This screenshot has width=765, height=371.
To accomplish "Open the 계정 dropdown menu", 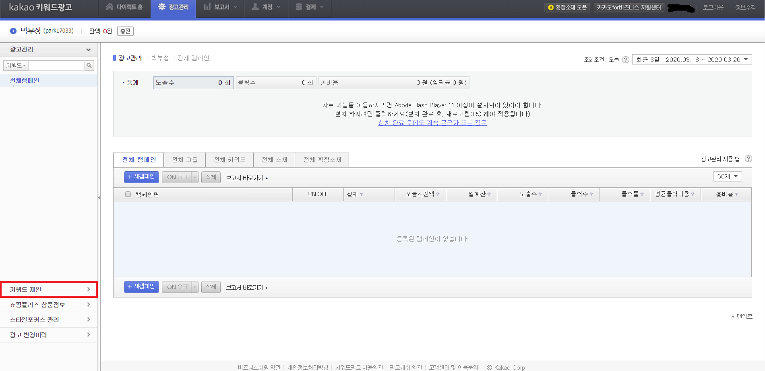I will 266,7.
